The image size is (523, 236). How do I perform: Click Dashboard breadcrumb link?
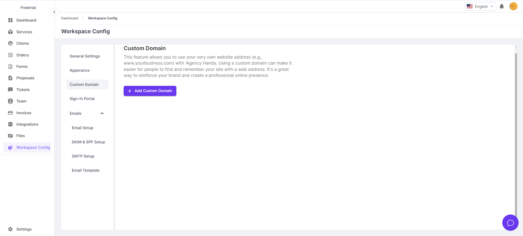70,18
